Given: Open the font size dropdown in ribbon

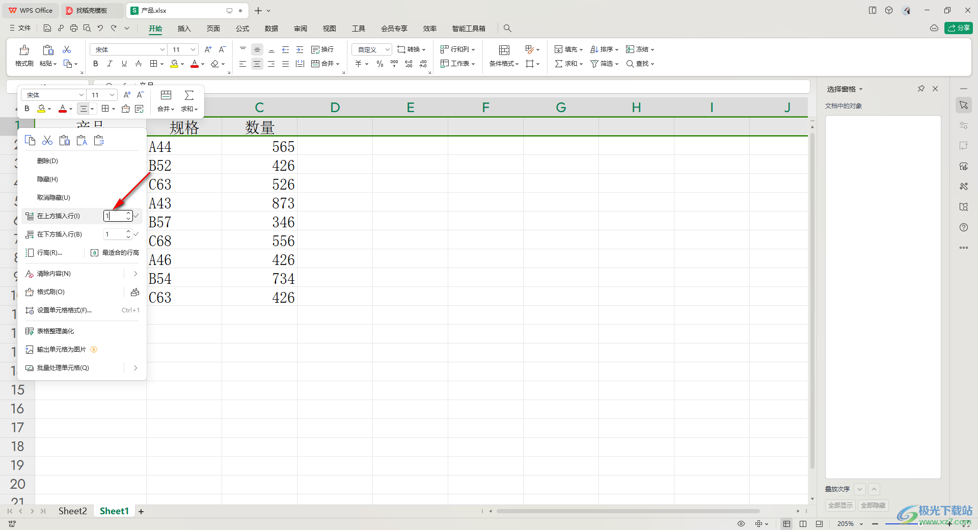Looking at the screenshot, I should pos(193,49).
